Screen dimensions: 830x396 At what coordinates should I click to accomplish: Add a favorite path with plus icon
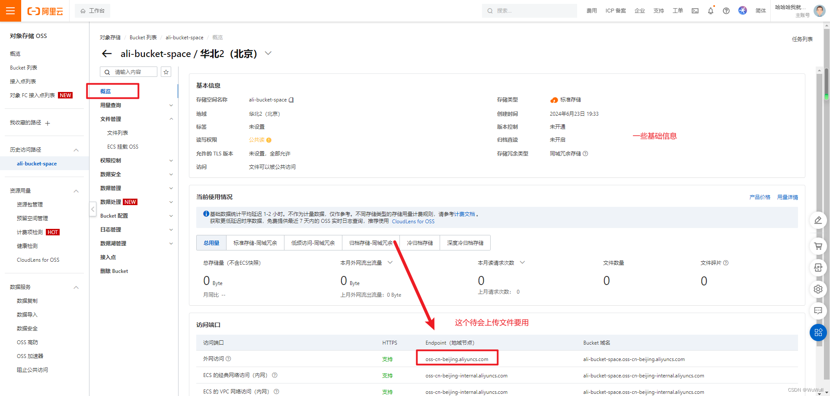click(x=48, y=123)
